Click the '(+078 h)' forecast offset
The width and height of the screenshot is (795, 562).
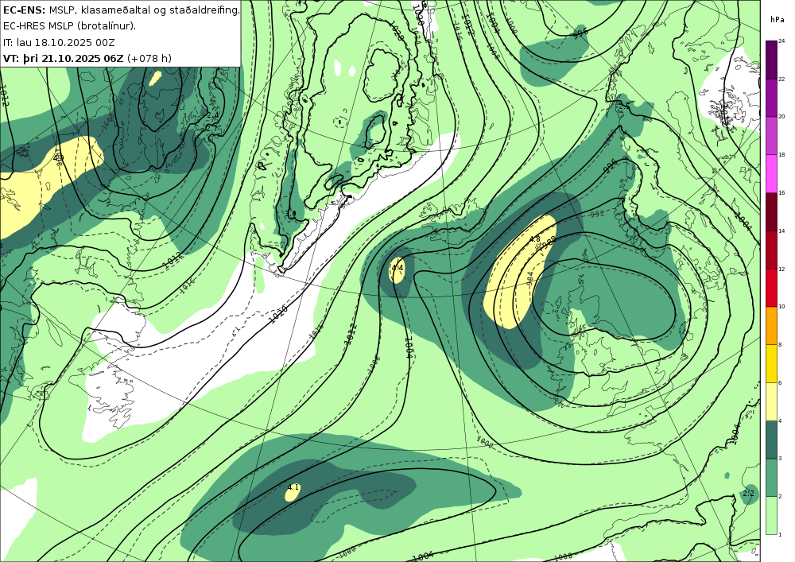pos(149,59)
